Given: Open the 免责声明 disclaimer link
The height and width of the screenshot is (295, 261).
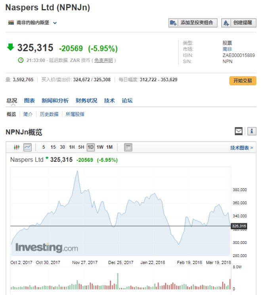Looking at the screenshot, I should pos(104,60).
